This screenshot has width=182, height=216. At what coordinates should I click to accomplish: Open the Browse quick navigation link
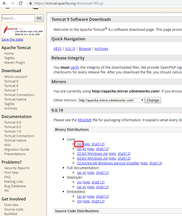(x=85, y=49)
